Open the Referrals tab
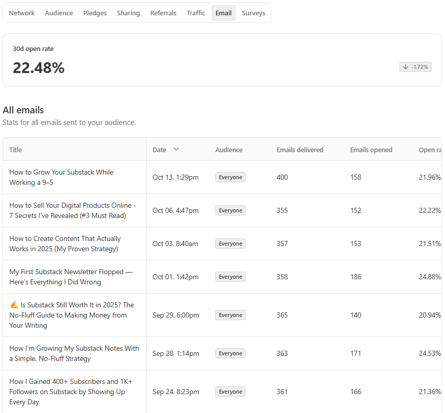The image size is (445, 413). [163, 13]
